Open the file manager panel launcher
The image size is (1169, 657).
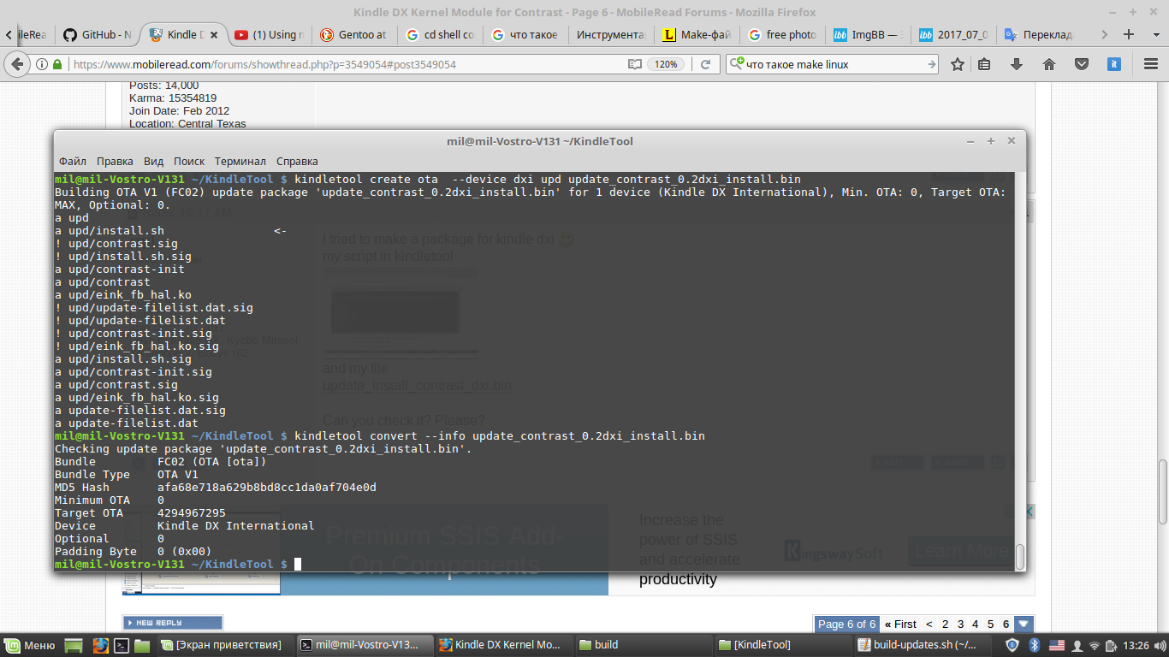(x=142, y=645)
